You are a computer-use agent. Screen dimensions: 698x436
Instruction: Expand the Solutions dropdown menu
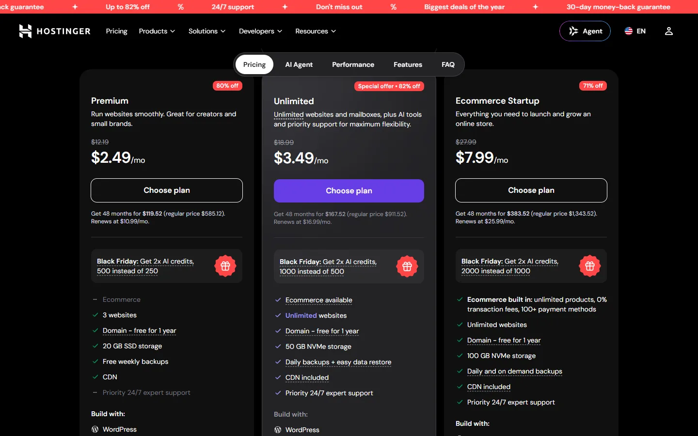point(207,31)
